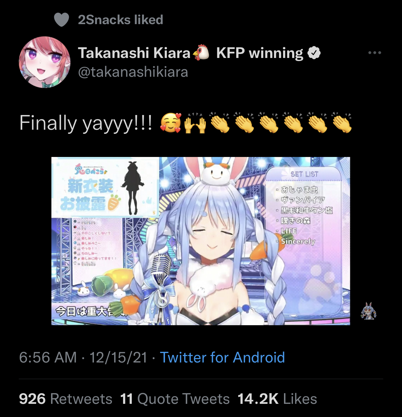Open the @takanashikiara handle link
The height and width of the screenshot is (417, 402).
[x=133, y=72]
